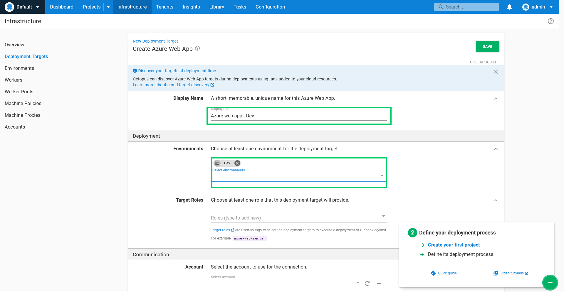Open the Configuration menu
This screenshot has height=292, width=564.
270,7
